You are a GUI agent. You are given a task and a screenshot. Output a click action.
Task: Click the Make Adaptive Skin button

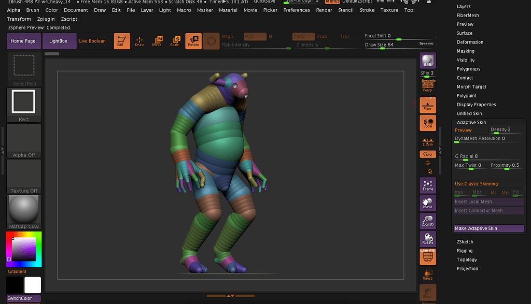point(488,228)
